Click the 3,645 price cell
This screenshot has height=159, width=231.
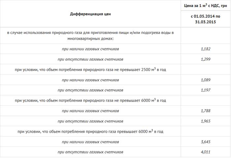click(205, 142)
